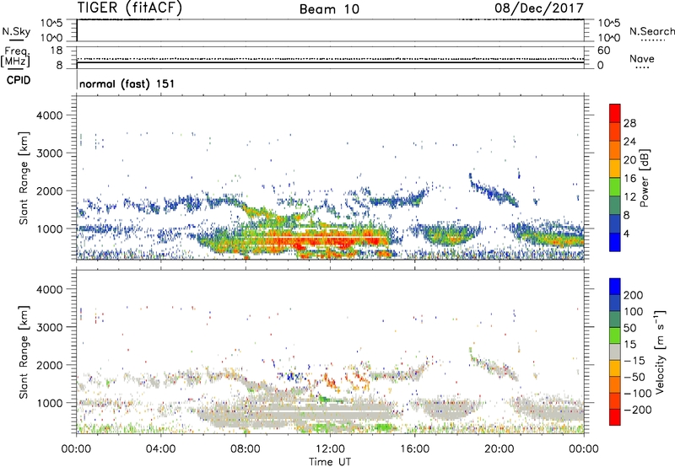Click the '2000' tick on the Power panel
675x467 pixels.
(x=50, y=191)
